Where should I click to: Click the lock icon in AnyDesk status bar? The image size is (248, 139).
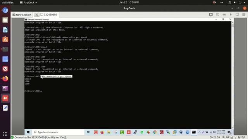tap(232, 137)
